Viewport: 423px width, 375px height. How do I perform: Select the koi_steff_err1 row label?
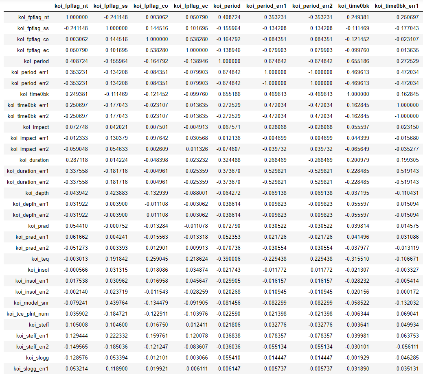coord(33,336)
